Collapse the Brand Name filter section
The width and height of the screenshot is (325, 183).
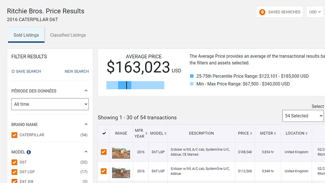coord(86,125)
